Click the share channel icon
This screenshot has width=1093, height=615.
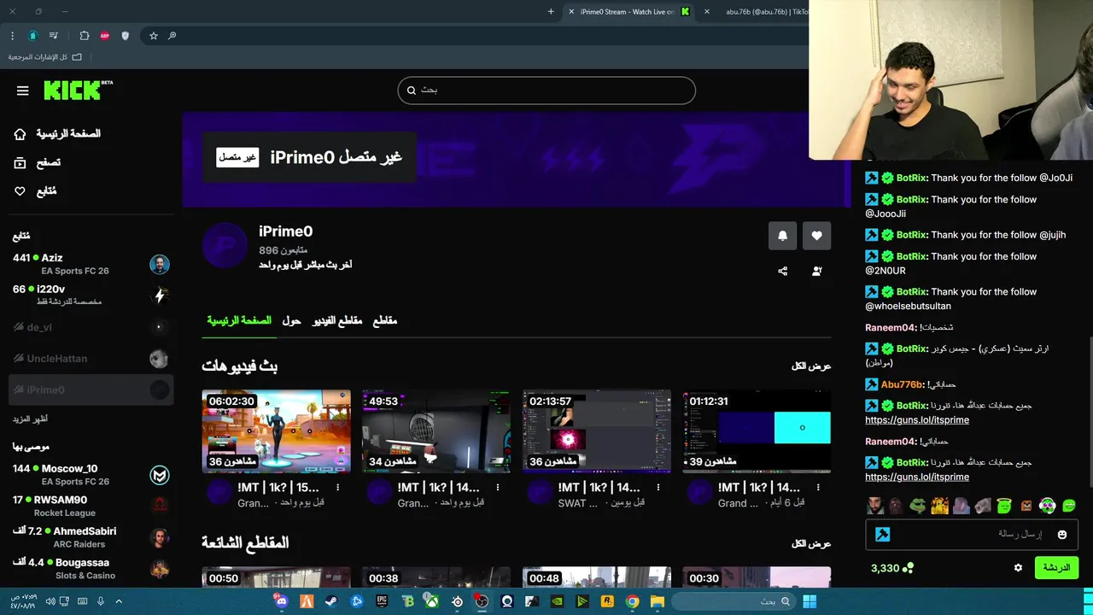[x=782, y=272]
